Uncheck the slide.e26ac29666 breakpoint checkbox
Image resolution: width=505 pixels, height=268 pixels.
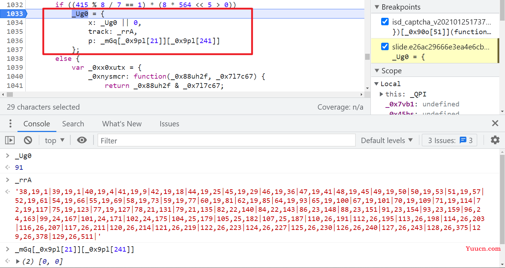[385, 47]
